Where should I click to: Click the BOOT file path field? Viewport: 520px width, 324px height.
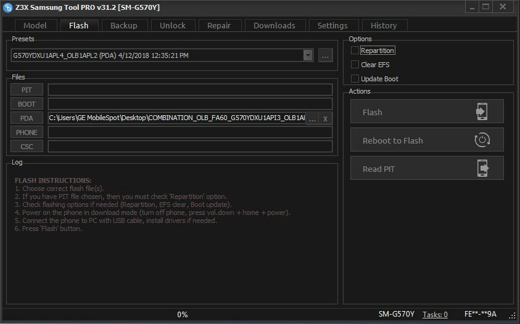click(x=190, y=104)
